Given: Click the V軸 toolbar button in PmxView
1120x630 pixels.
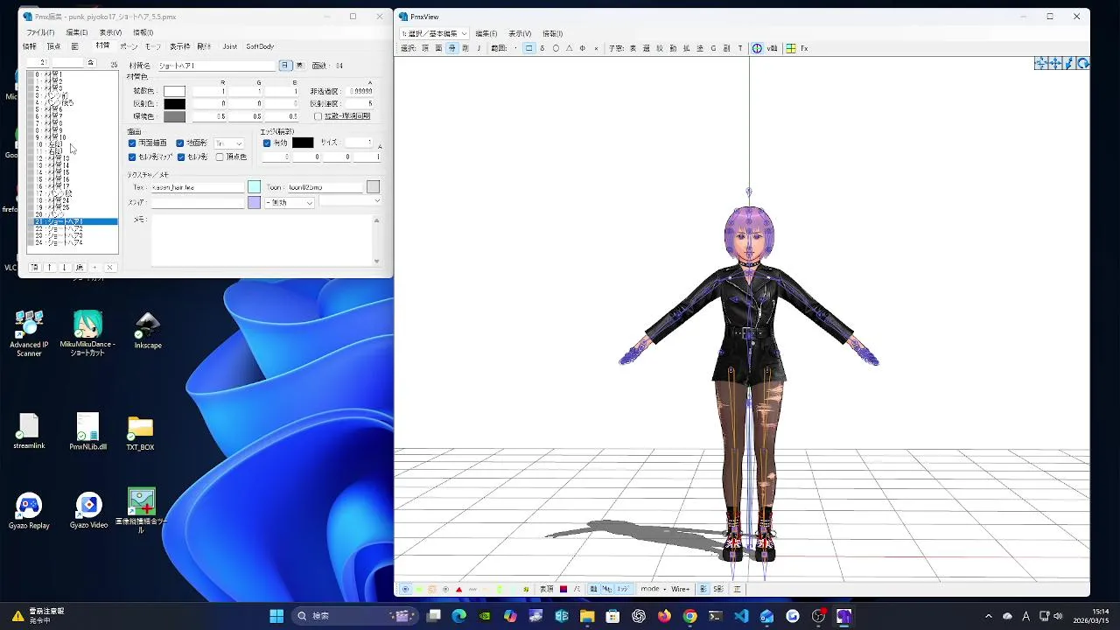Looking at the screenshot, I should (773, 48).
